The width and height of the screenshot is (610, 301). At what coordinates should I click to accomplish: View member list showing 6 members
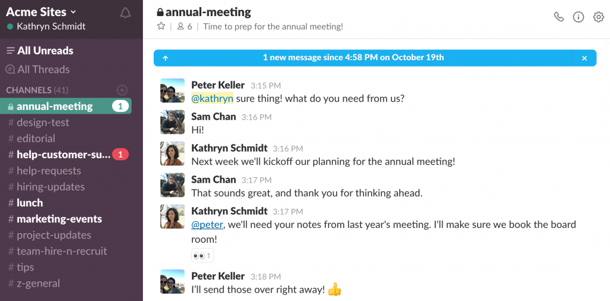pos(185,26)
